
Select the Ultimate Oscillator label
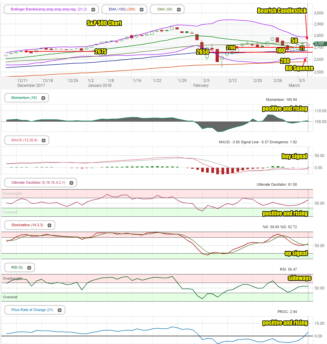(38, 182)
